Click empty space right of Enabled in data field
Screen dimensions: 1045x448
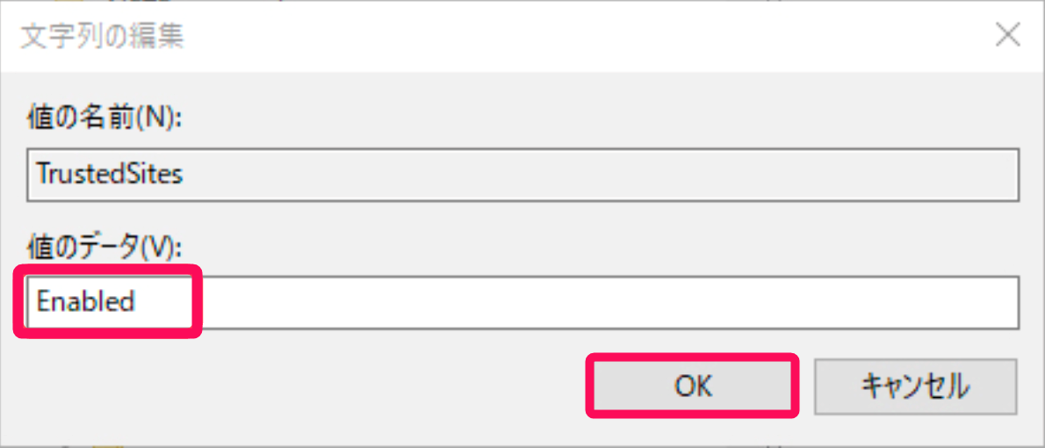coord(573,302)
